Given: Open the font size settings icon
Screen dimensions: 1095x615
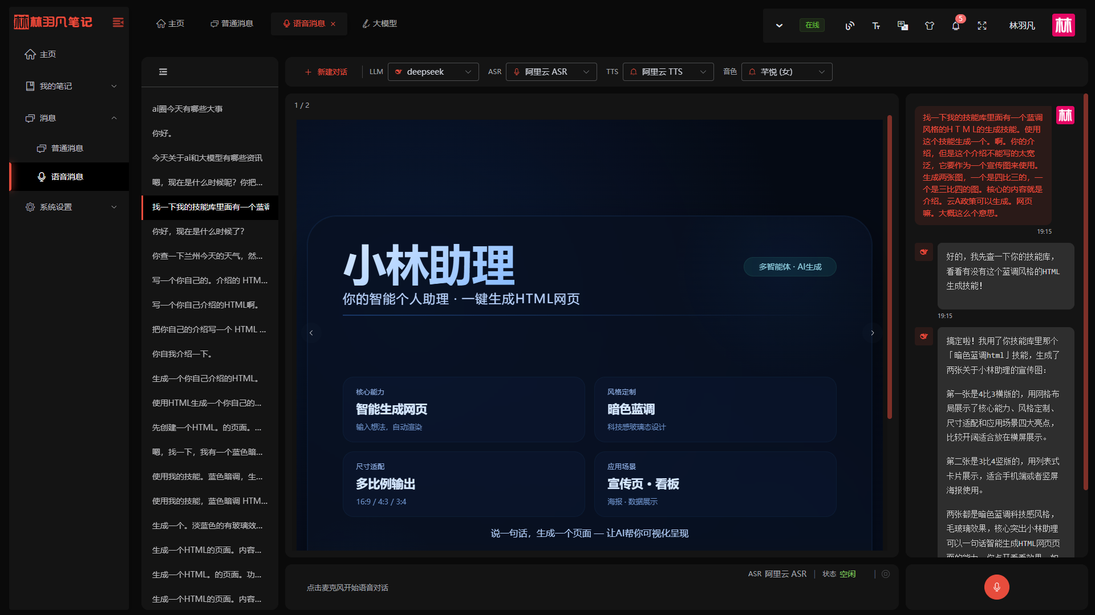Looking at the screenshot, I should coord(876,26).
